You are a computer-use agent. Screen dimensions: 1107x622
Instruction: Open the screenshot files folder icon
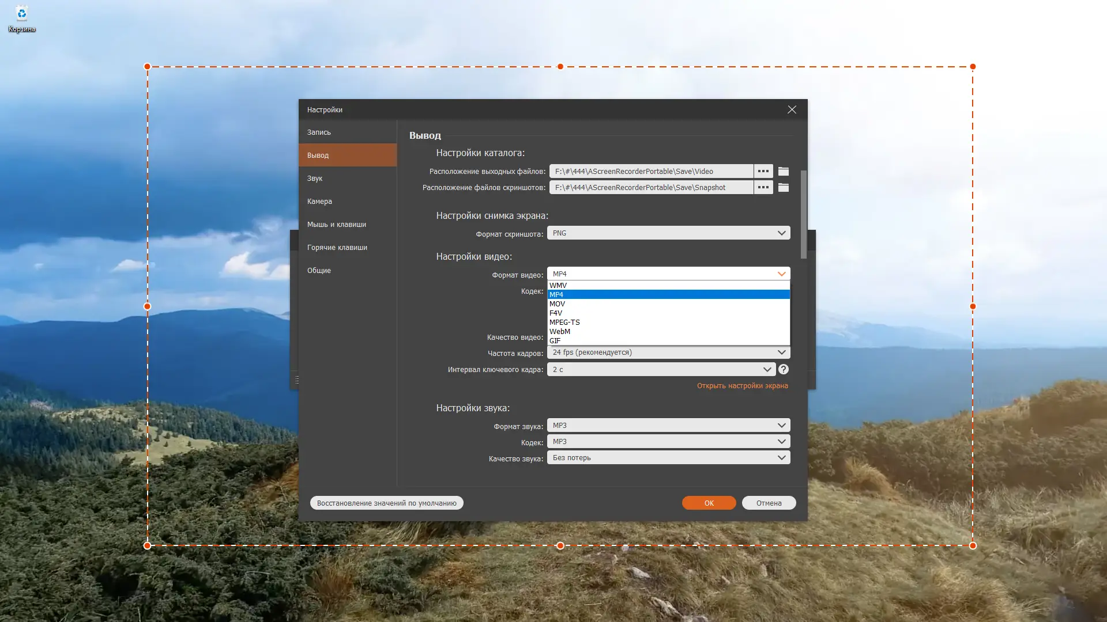point(783,187)
